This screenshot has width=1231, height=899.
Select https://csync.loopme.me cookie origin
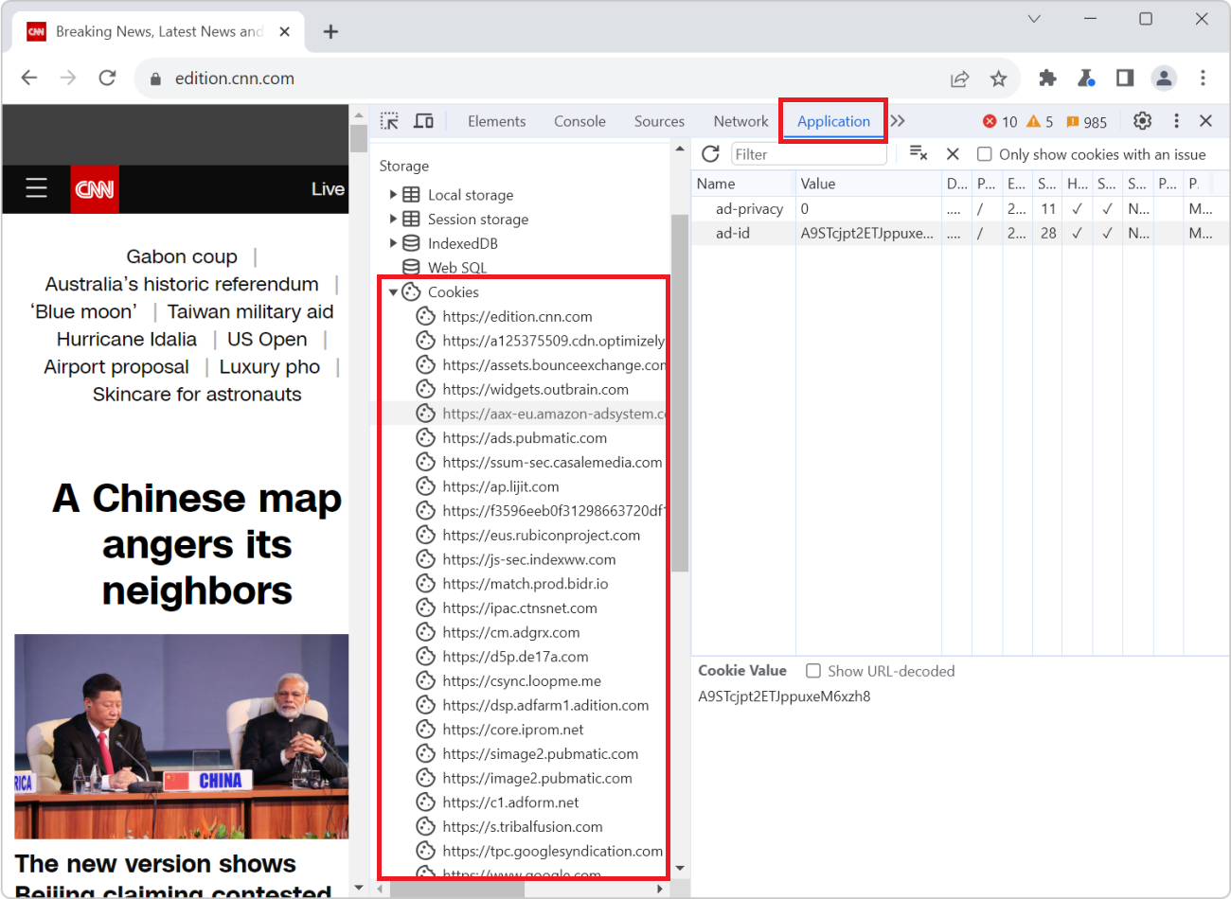(x=521, y=681)
